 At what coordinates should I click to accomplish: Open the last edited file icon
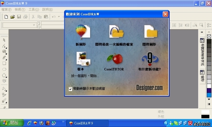click(x=116, y=31)
